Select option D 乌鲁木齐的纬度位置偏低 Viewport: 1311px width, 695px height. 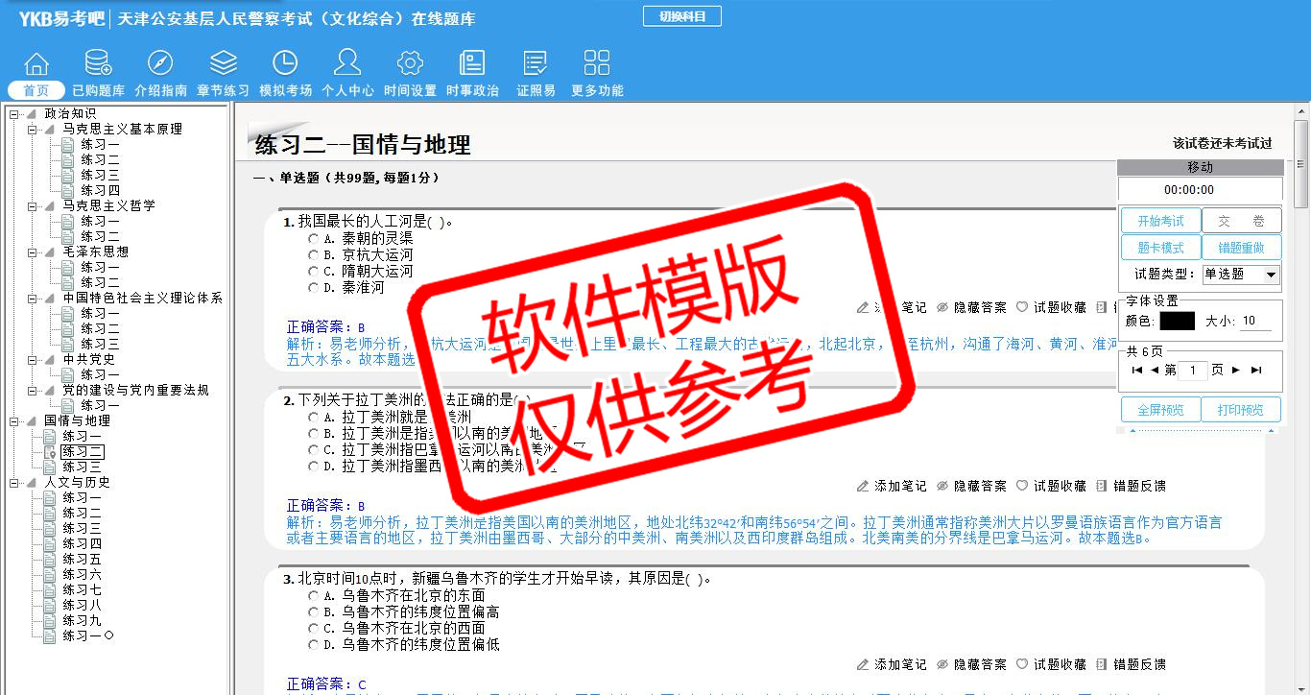(x=313, y=644)
